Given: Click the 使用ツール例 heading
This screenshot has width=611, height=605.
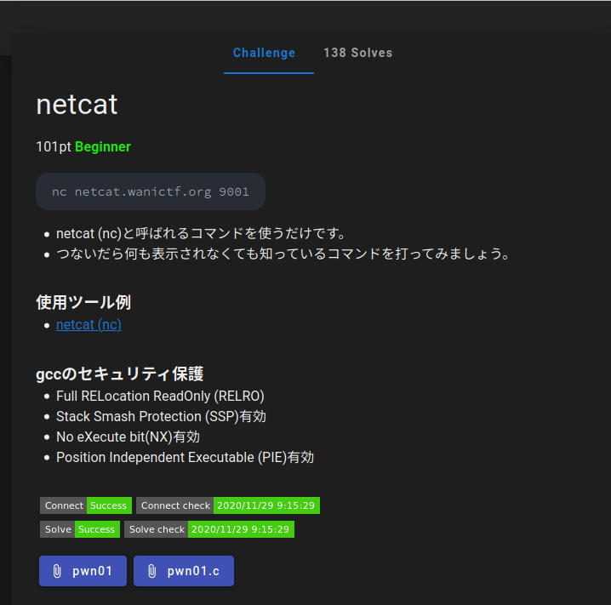Looking at the screenshot, I should coord(83,302).
